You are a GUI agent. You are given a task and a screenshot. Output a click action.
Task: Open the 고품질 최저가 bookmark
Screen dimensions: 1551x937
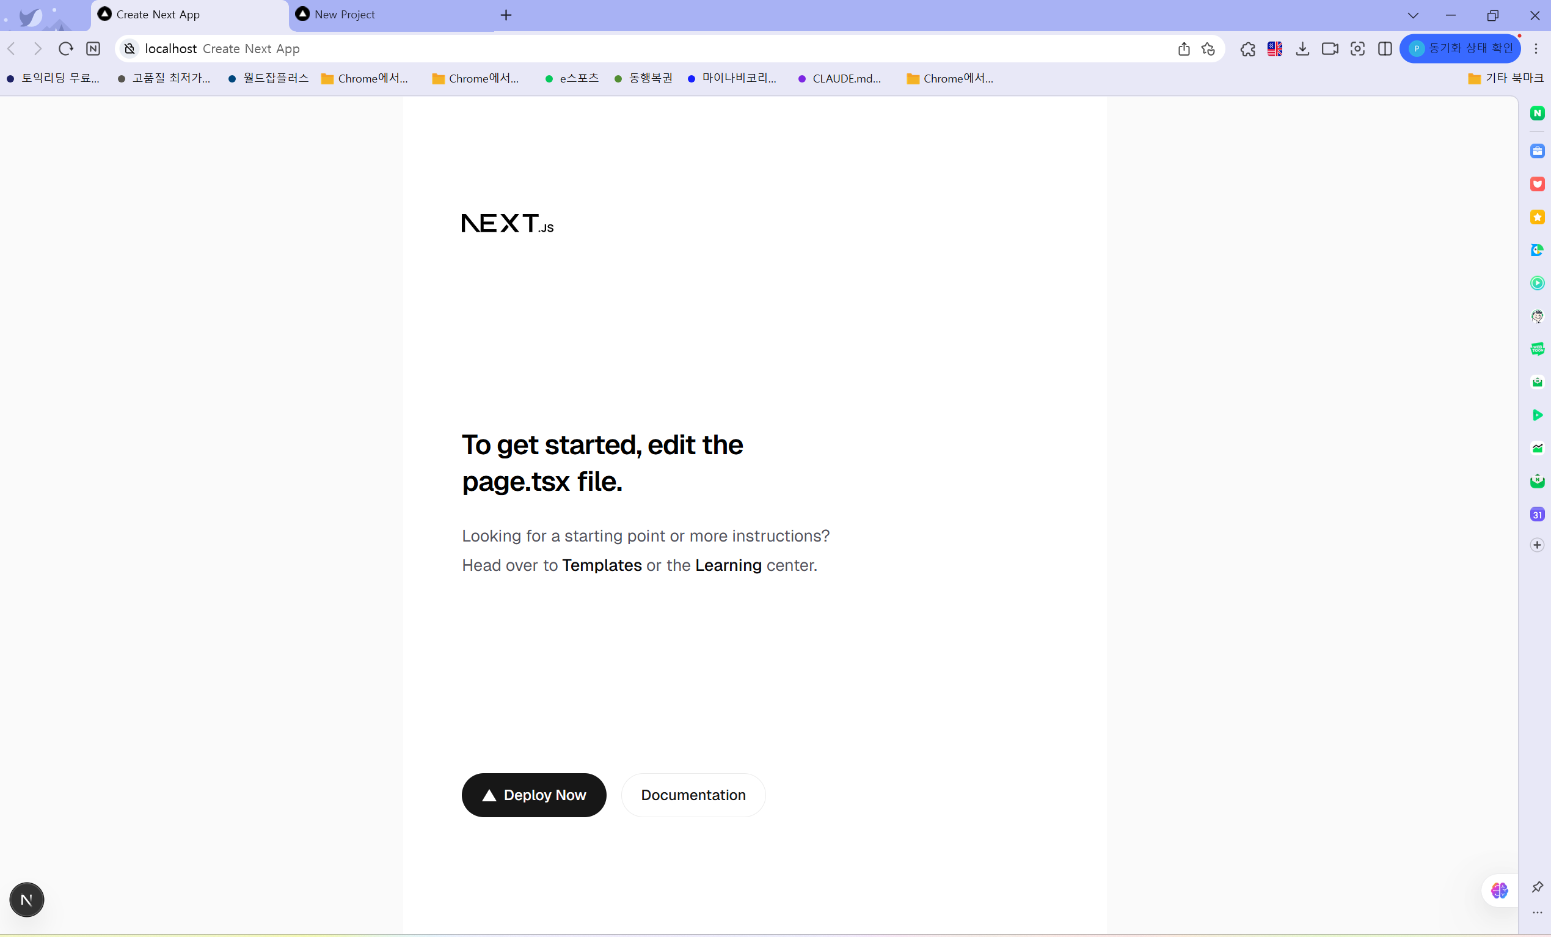tap(164, 78)
